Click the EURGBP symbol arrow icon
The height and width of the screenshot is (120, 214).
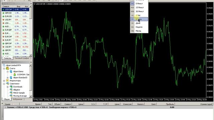3,30
